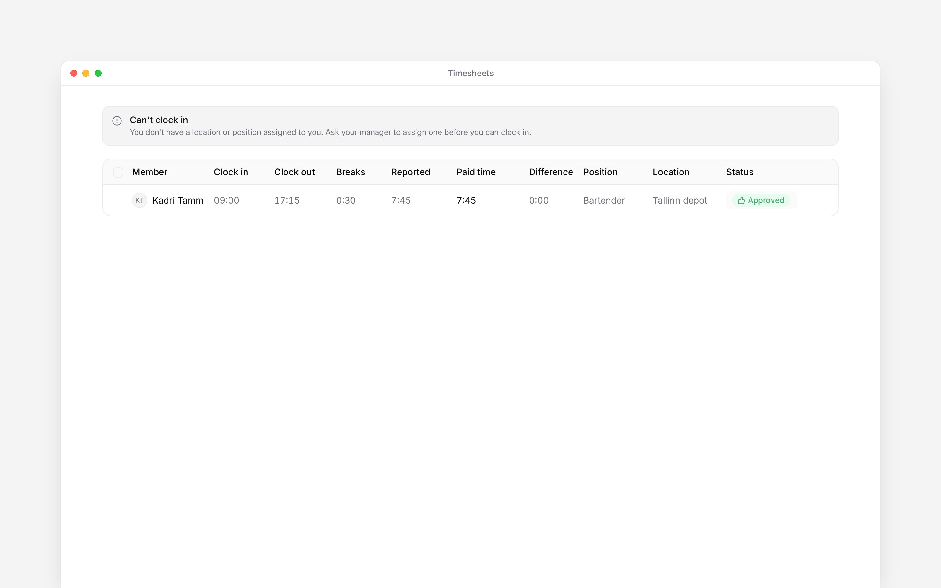The width and height of the screenshot is (941, 588).
Task: Maximize the window with green button
Action: 98,73
